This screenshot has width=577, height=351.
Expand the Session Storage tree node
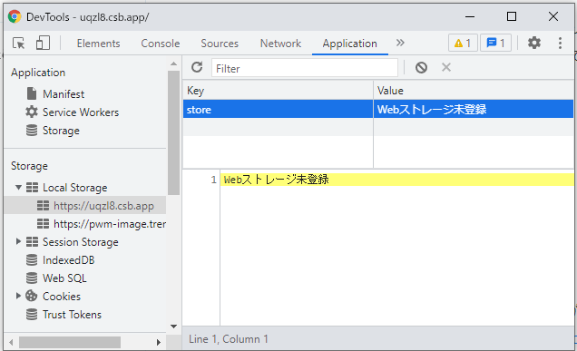pos(18,242)
